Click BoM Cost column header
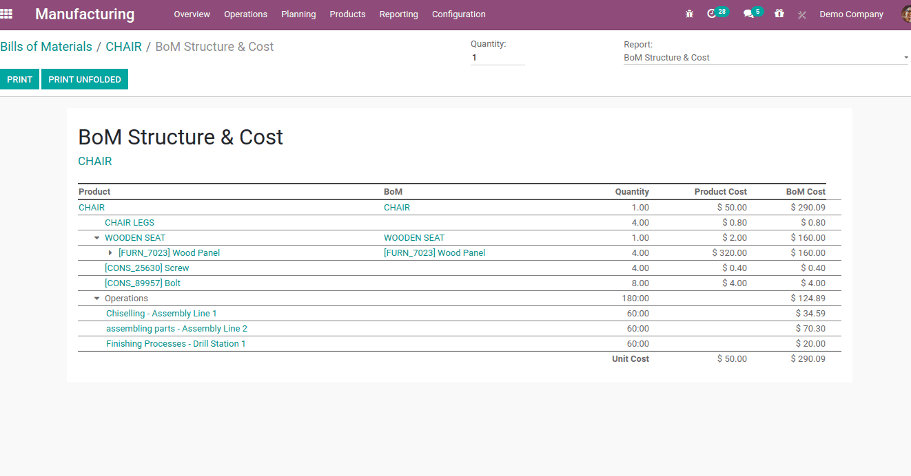The width and height of the screenshot is (911, 476). pos(806,192)
